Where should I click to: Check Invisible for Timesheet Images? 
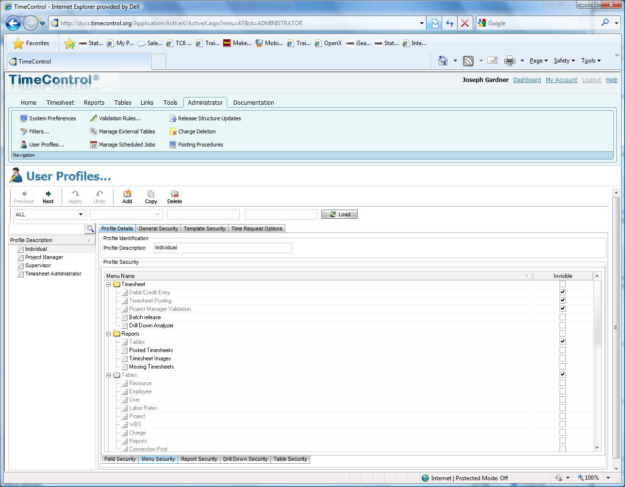tap(562, 358)
